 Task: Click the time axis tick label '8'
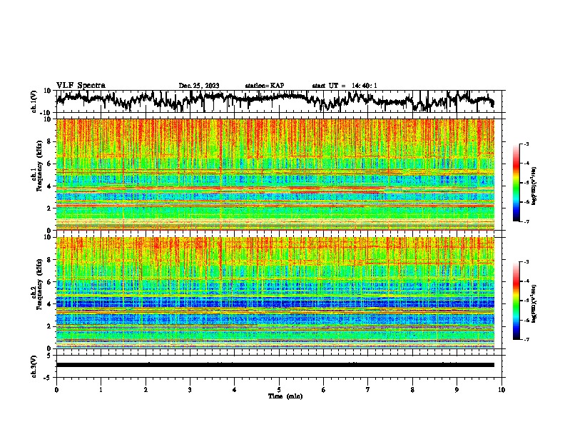coord(412,390)
